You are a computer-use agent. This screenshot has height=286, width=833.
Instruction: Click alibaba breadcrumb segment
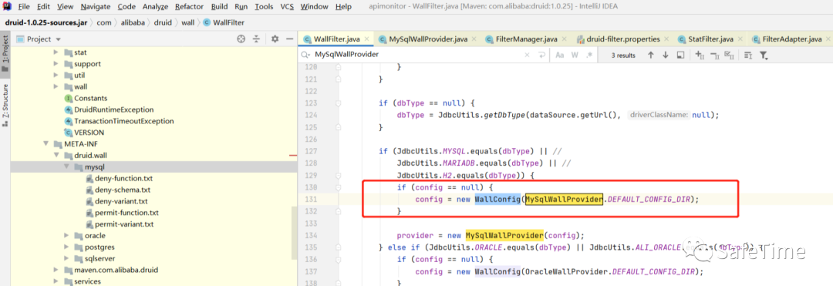133,23
